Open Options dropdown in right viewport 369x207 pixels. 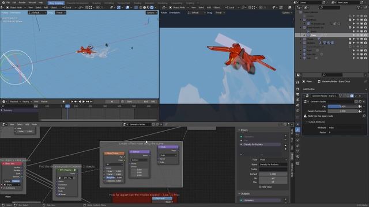point(287,13)
